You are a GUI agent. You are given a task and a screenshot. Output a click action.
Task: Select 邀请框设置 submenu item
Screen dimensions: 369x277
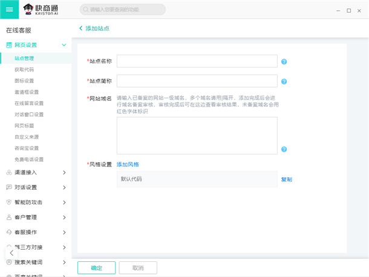click(27, 92)
